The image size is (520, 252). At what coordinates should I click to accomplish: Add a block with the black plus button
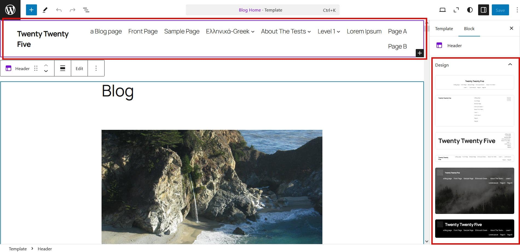tap(420, 53)
